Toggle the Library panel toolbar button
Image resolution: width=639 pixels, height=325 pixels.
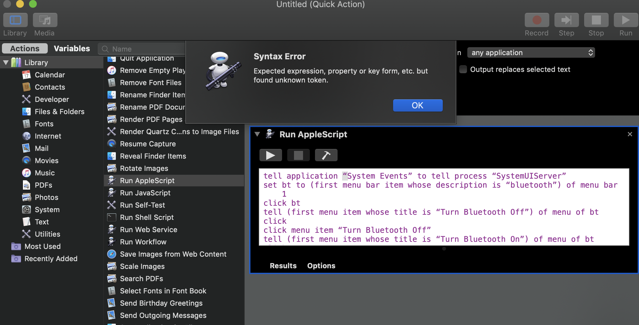[x=15, y=20]
